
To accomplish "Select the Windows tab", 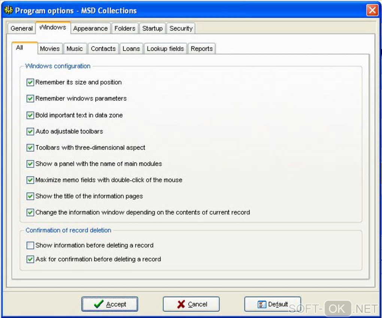I will [53, 28].
